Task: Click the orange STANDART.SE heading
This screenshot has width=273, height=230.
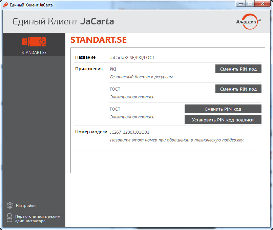Action: click(x=99, y=40)
